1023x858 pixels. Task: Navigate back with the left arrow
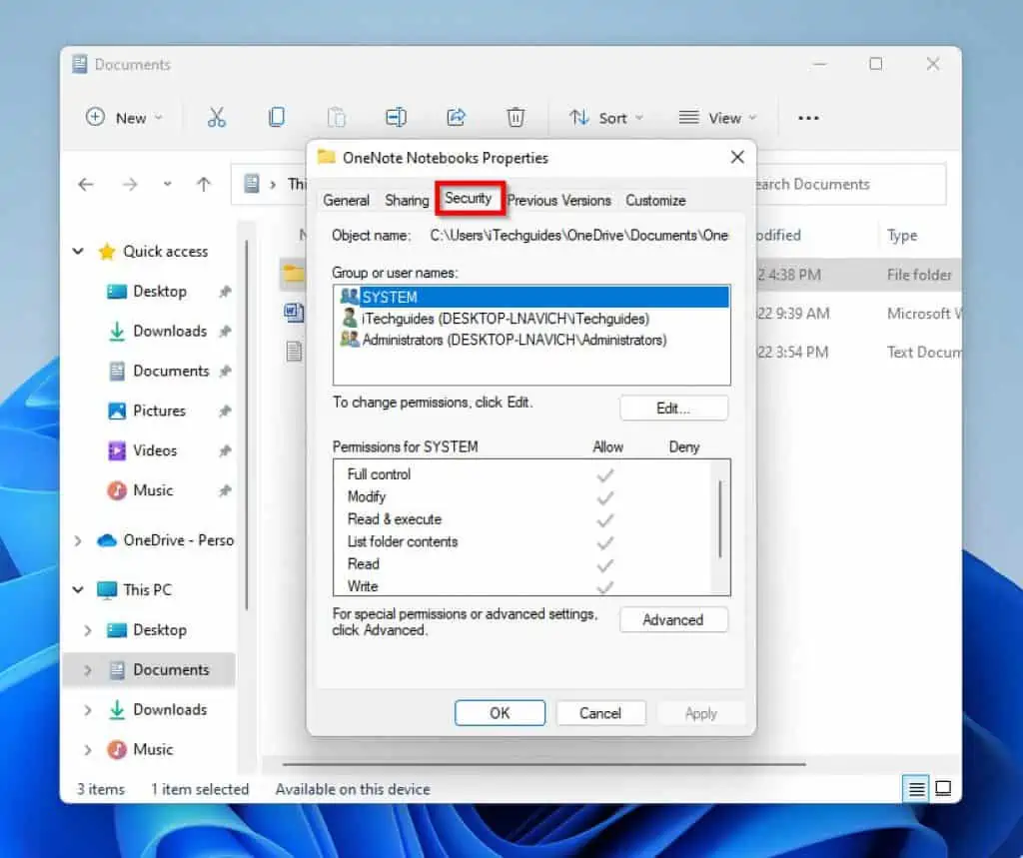click(86, 185)
